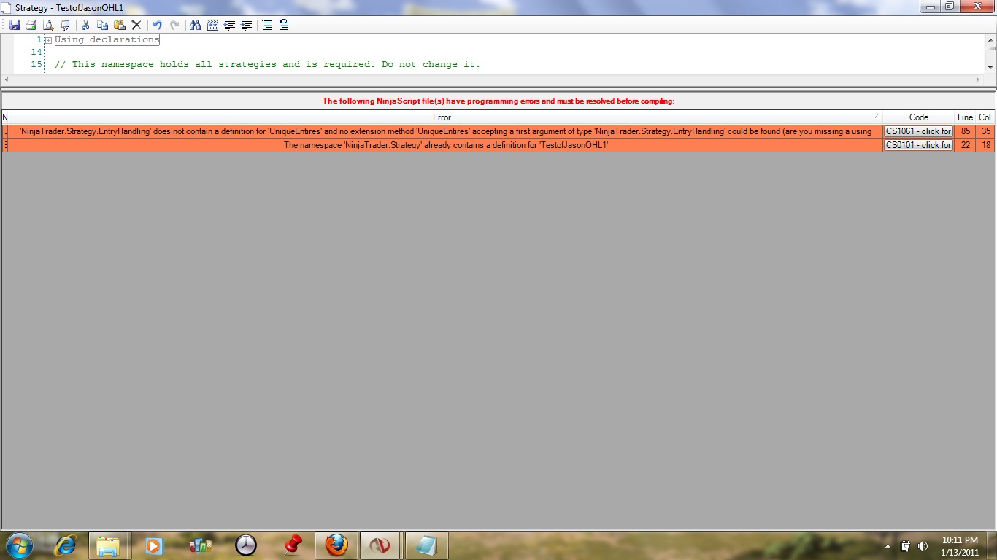Save the strategy with the floppy disk icon

point(15,25)
